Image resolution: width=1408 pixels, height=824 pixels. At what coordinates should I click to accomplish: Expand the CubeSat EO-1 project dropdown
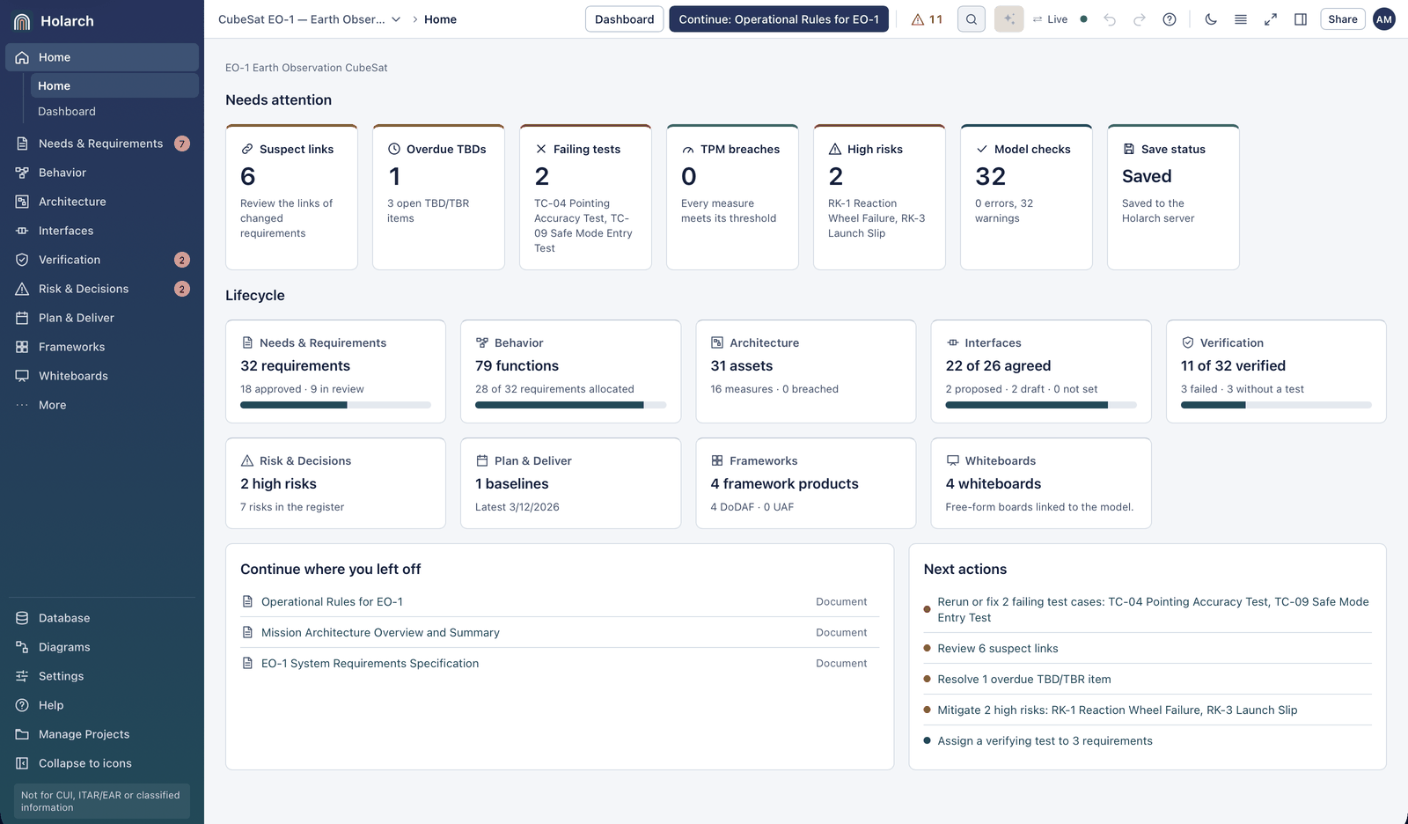point(309,19)
